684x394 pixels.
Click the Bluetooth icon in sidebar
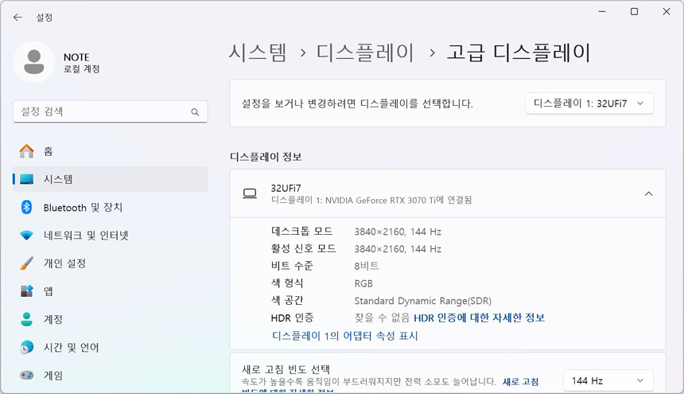26,207
